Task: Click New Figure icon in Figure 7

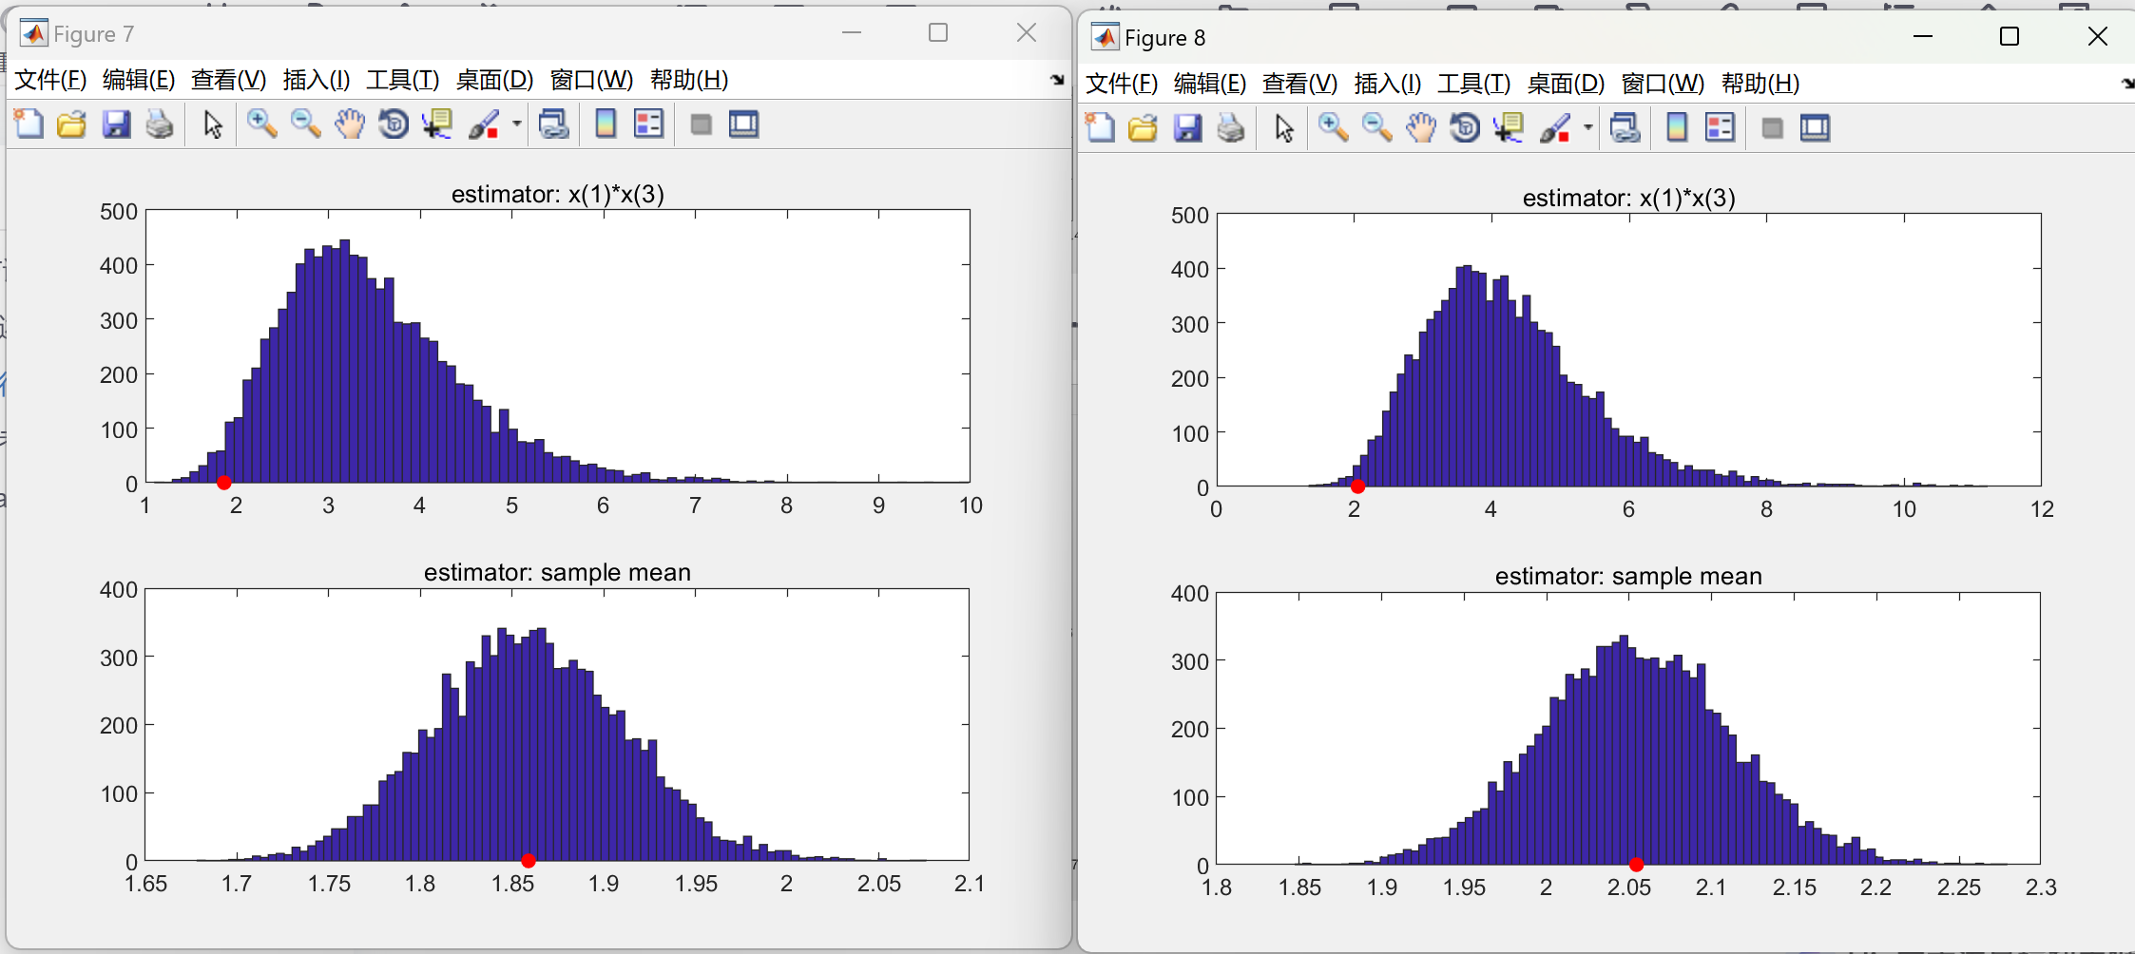Action: click(x=29, y=124)
